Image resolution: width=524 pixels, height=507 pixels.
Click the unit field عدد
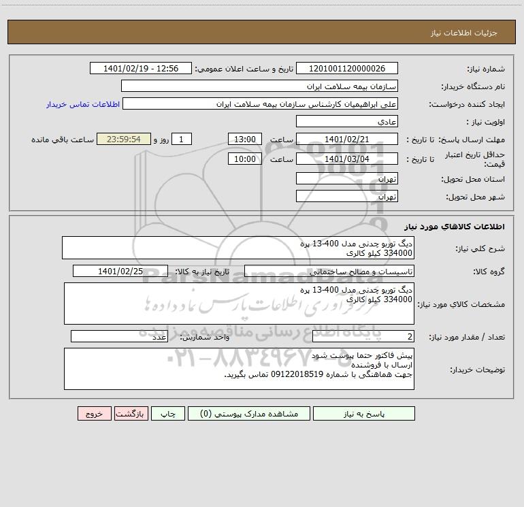click(x=119, y=336)
